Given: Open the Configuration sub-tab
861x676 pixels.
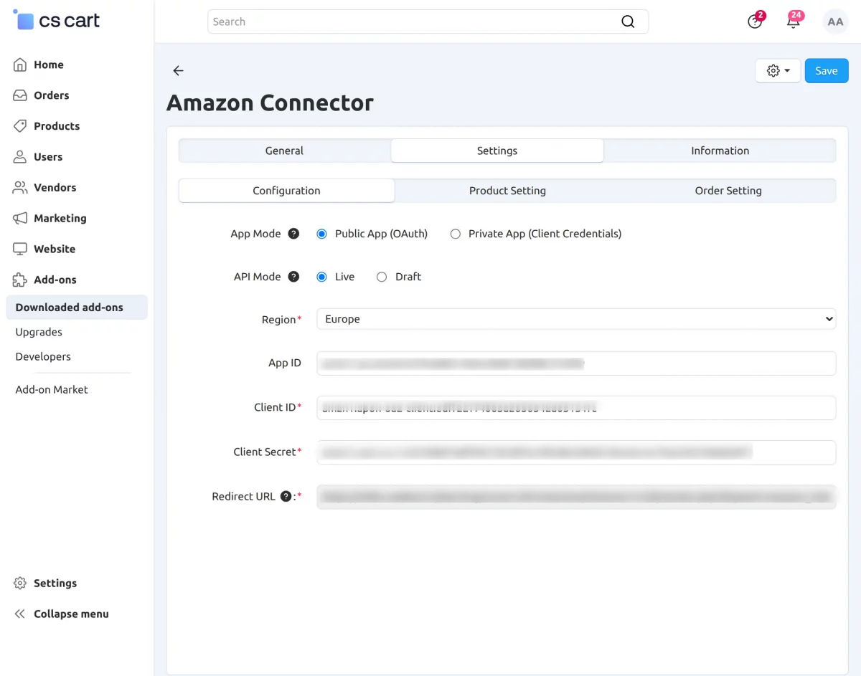Looking at the screenshot, I should click(x=286, y=191).
